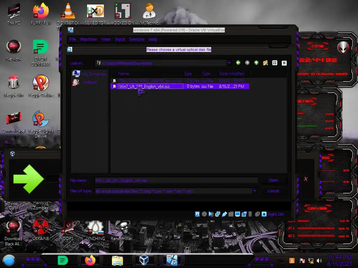The width and height of the screenshot is (358, 268).
Task: Click the 10:44 PM taskbar clock
Action: tap(339, 257)
